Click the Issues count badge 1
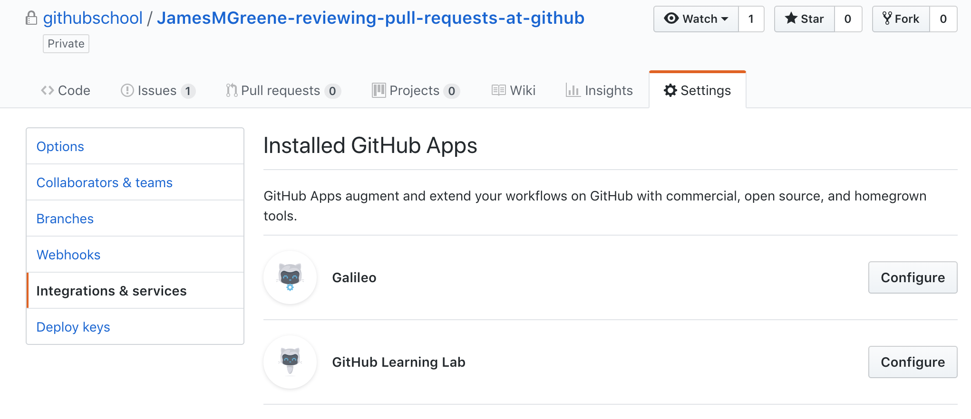 (188, 91)
